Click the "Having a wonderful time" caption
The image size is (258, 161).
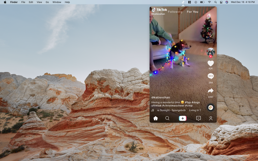coord(166,102)
